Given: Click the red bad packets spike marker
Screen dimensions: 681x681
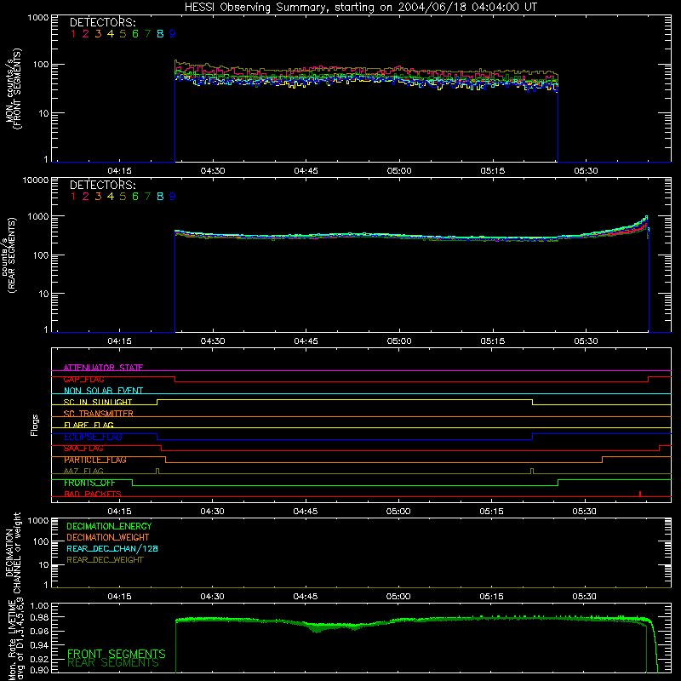Looking at the screenshot, I should (x=640, y=494).
